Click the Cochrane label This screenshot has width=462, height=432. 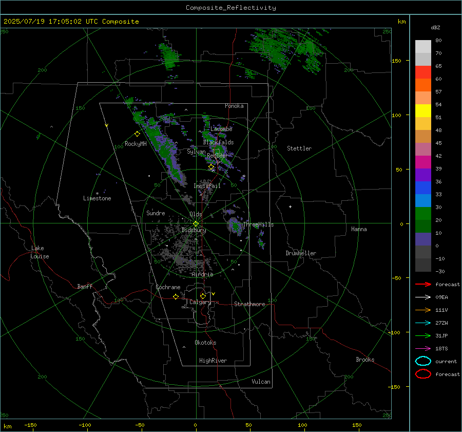point(168,287)
